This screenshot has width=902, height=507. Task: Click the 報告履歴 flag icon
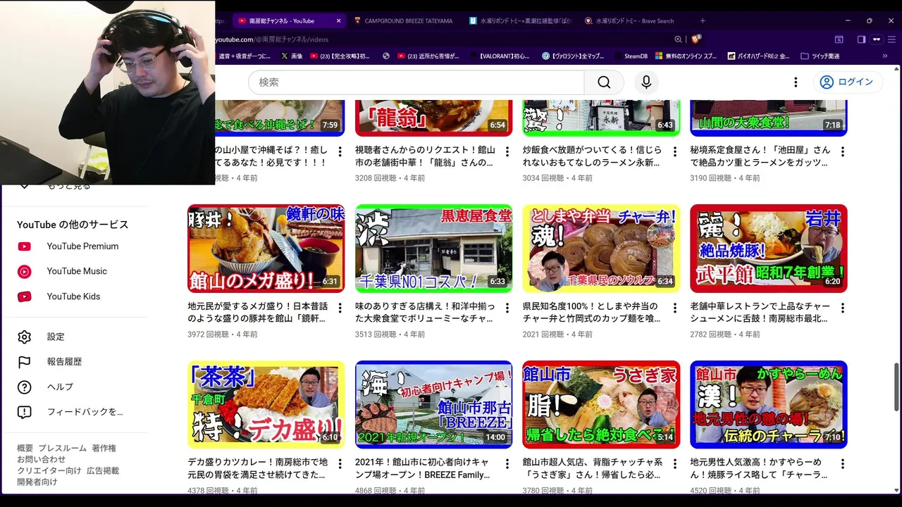pyautogui.click(x=25, y=362)
